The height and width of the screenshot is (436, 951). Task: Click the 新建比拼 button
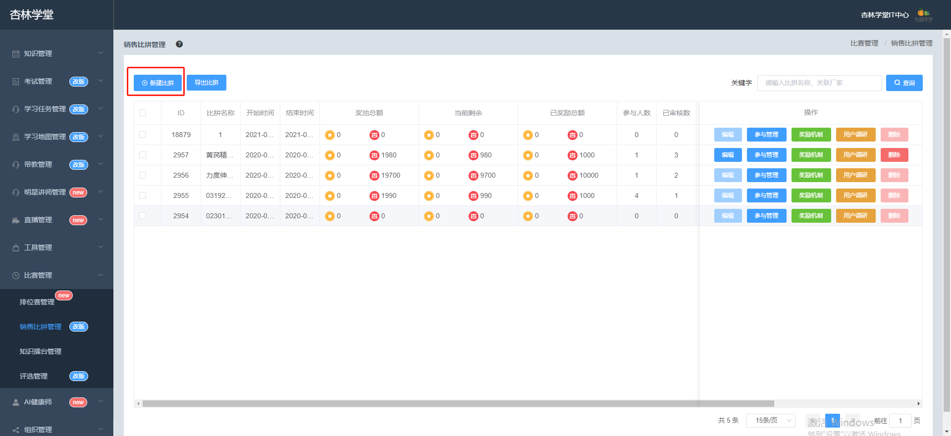(x=158, y=83)
